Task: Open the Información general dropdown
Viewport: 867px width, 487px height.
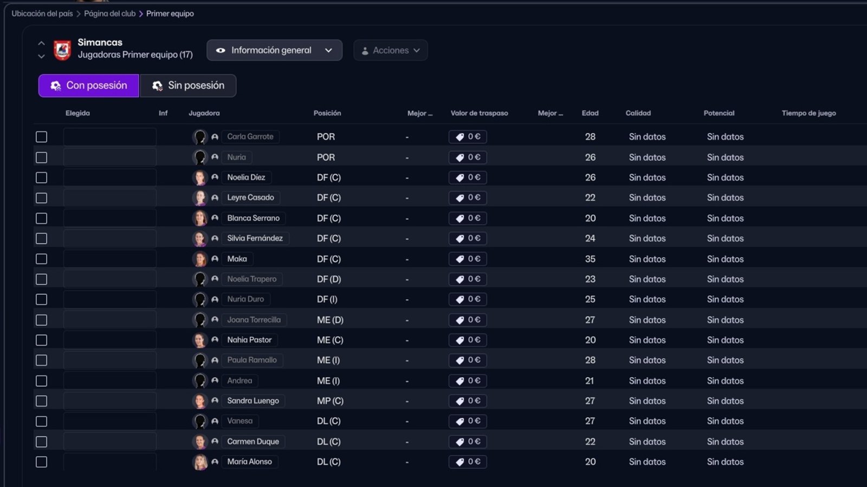Action: [x=274, y=50]
